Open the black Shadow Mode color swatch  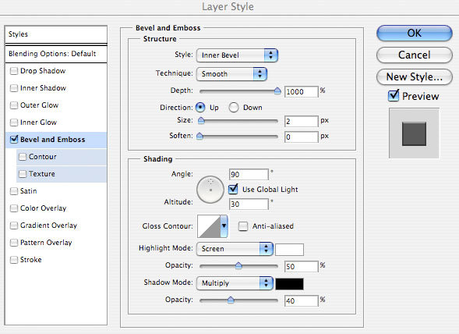click(290, 284)
